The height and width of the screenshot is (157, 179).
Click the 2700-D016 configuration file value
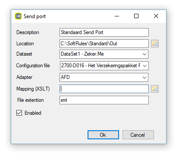point(100,66)
